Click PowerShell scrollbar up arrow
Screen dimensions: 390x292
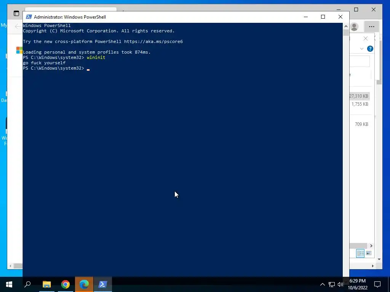346,26
